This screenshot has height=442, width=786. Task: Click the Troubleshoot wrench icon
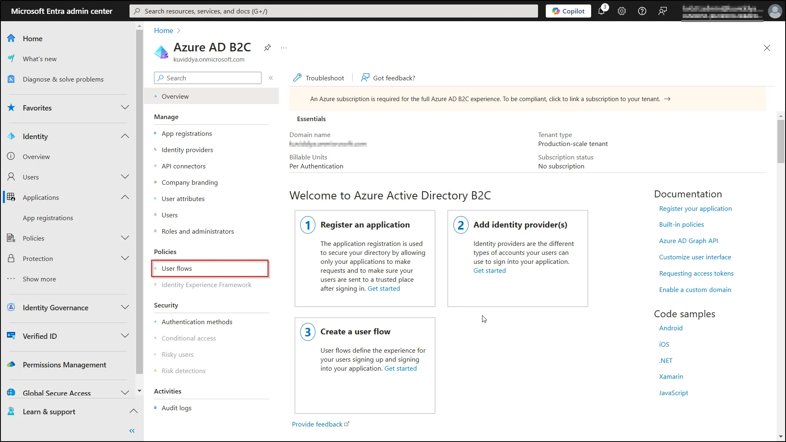coord(297,78)
